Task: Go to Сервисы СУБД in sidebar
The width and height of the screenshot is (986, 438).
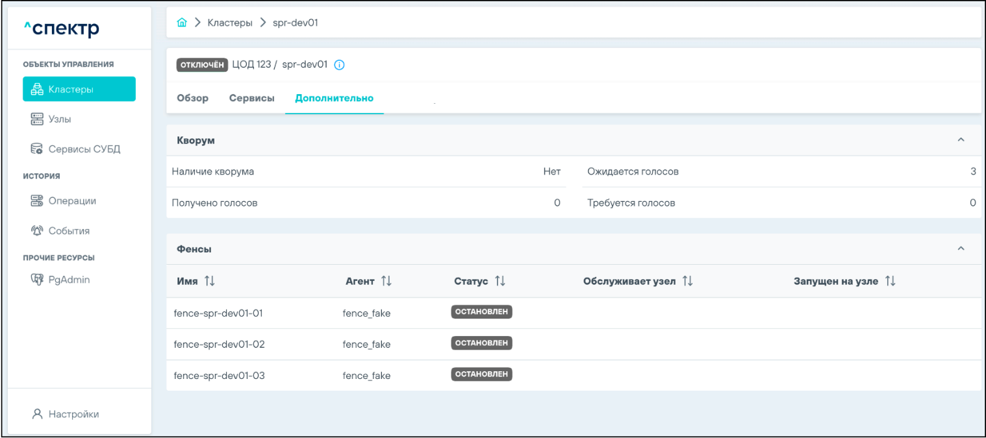Action: [84, 149]
